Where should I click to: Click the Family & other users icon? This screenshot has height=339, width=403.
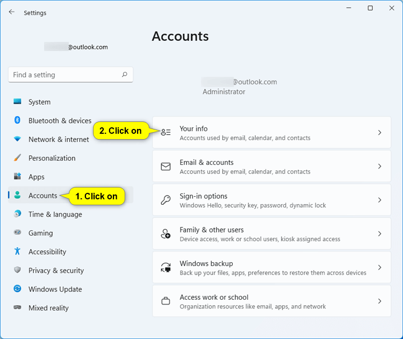click(x=166, y=234)
